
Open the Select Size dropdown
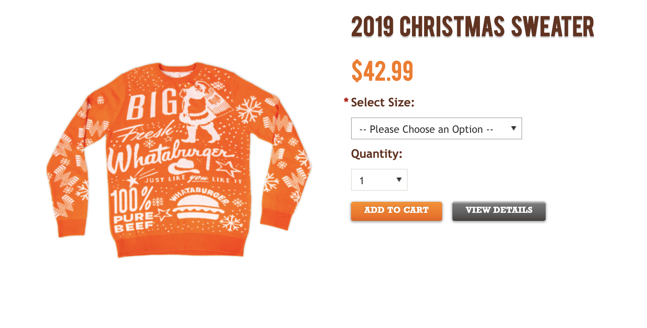coord(436,128)
